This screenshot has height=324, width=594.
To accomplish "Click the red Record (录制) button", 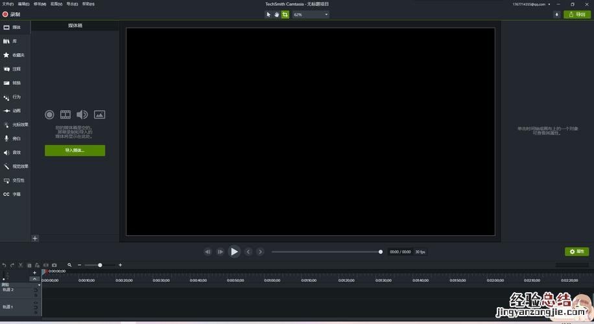I will pos(11,14).
